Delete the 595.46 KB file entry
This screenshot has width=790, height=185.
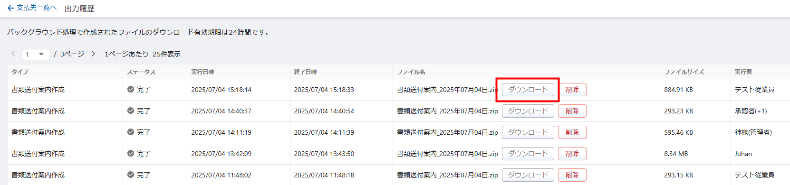click(x=572, y=132)
